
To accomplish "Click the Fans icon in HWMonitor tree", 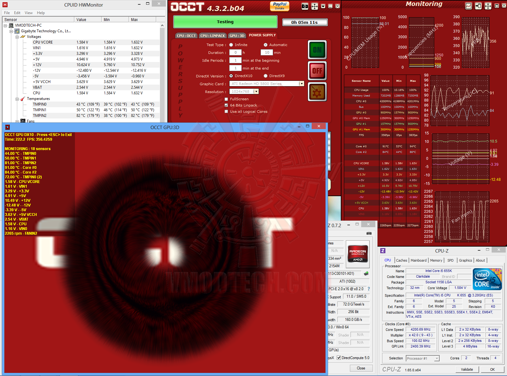I will pyautogui.click(x=23, y=121).
